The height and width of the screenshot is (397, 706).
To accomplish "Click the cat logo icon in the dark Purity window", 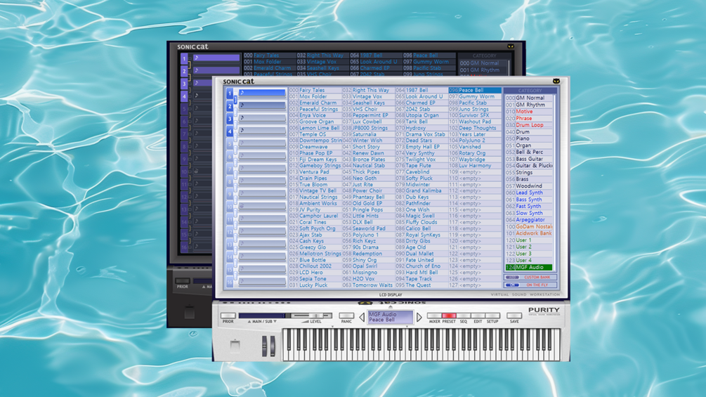I will click(x=511, y=46).
